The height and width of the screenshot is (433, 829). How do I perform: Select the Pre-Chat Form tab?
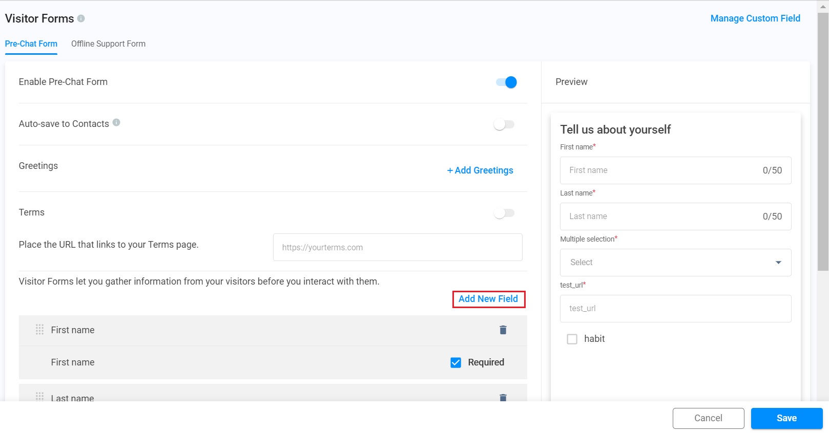click(31, 44)
